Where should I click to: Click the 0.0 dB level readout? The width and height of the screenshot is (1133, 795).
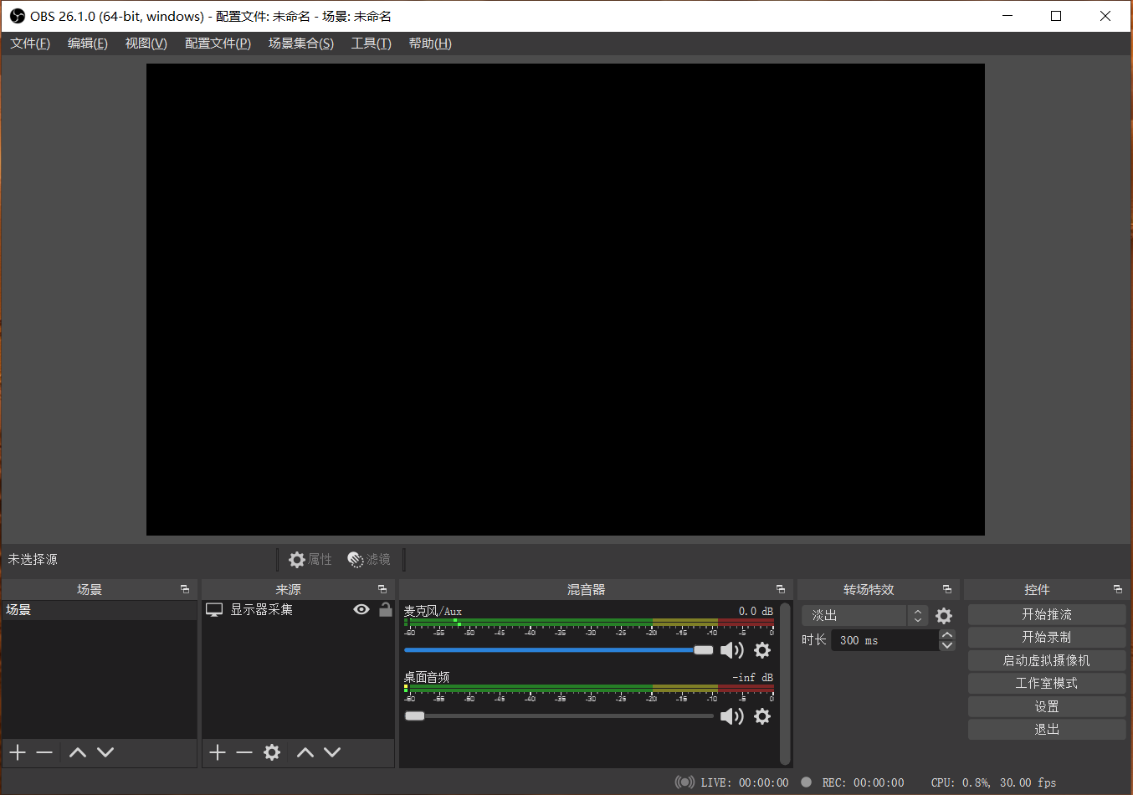pos(756,611)
